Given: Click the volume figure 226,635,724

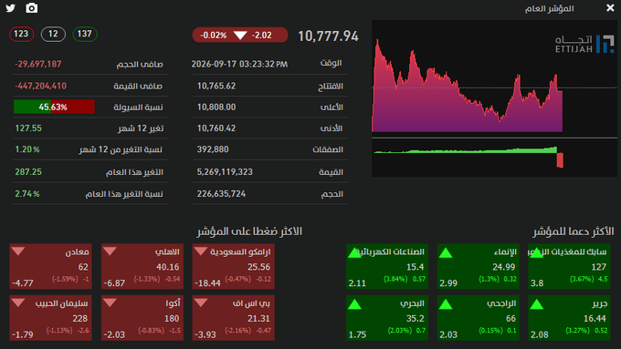Looking at the screenshot, I should tap(221, 194).
